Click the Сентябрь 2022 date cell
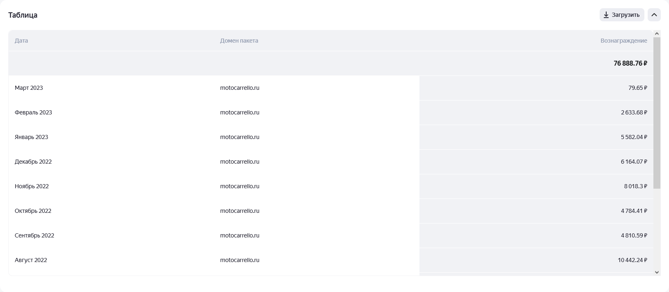Viewport: 669px width, 292px height. click(34, 235)
